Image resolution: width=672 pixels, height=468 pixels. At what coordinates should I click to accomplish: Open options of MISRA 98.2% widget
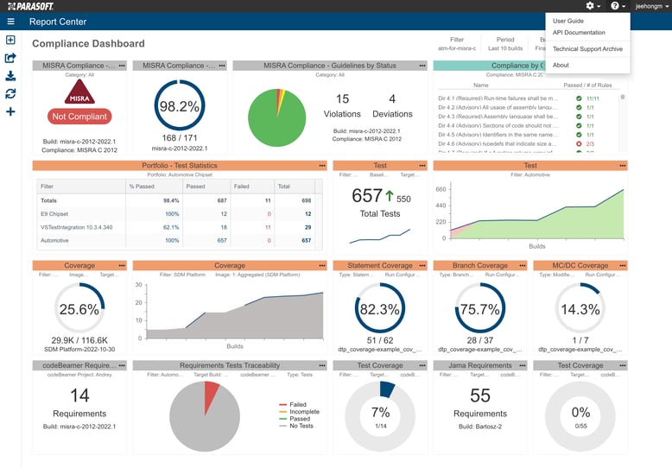pos(222,66)
